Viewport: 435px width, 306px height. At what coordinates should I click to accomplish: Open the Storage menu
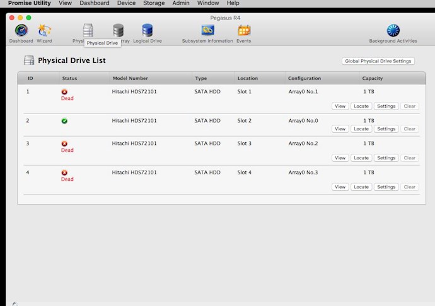(154, 3)
